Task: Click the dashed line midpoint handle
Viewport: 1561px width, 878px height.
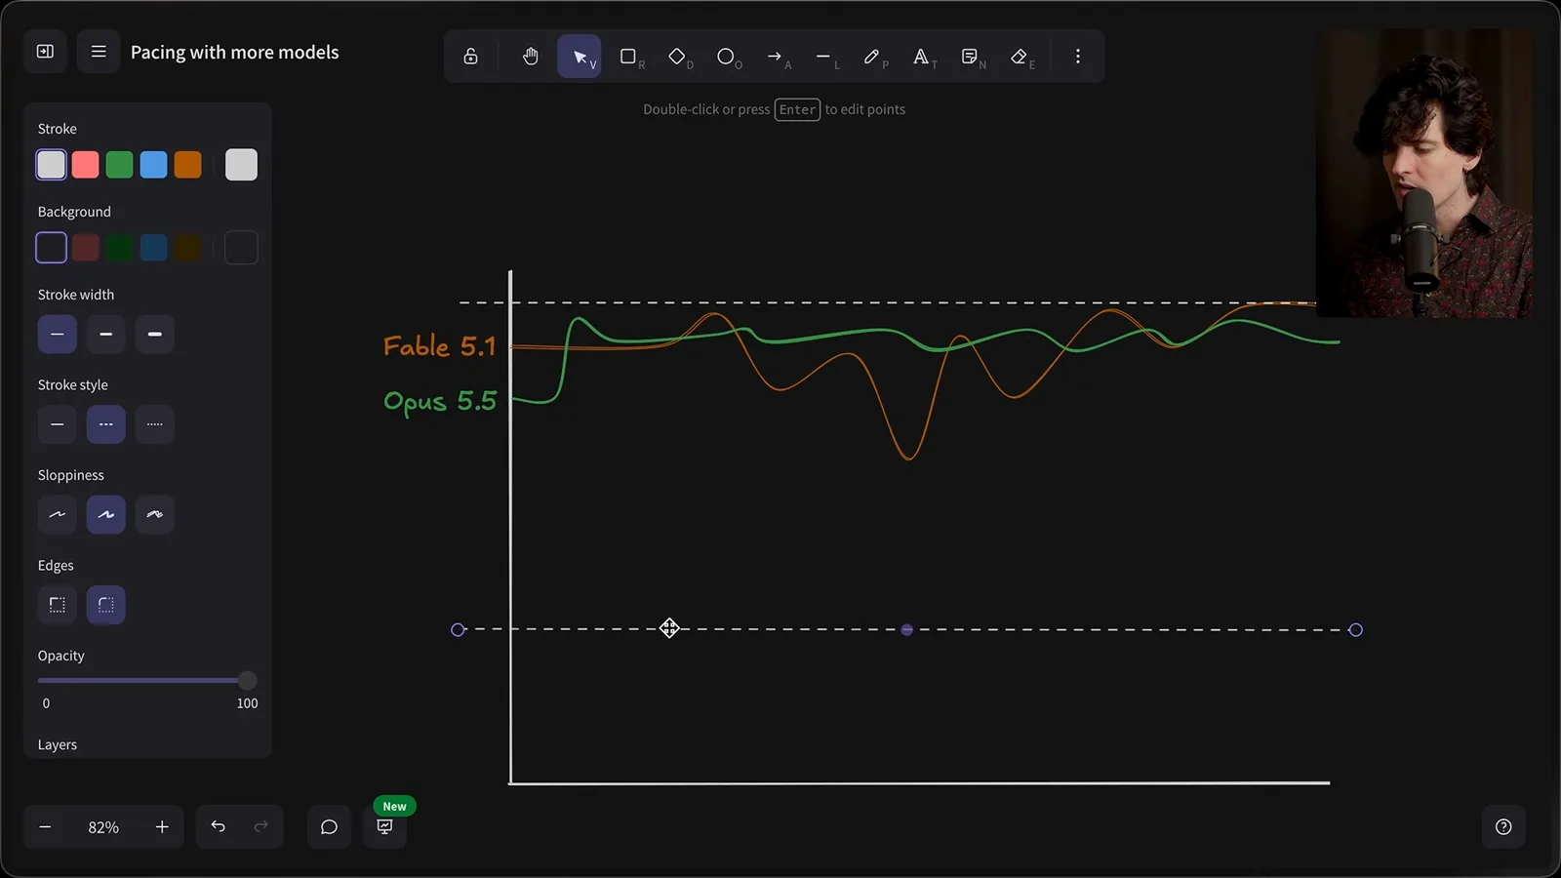Action: coord(907,630)
